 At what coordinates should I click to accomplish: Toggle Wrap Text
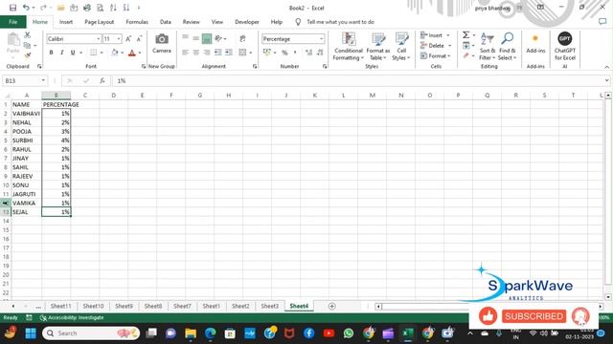[x=242, y=38]
